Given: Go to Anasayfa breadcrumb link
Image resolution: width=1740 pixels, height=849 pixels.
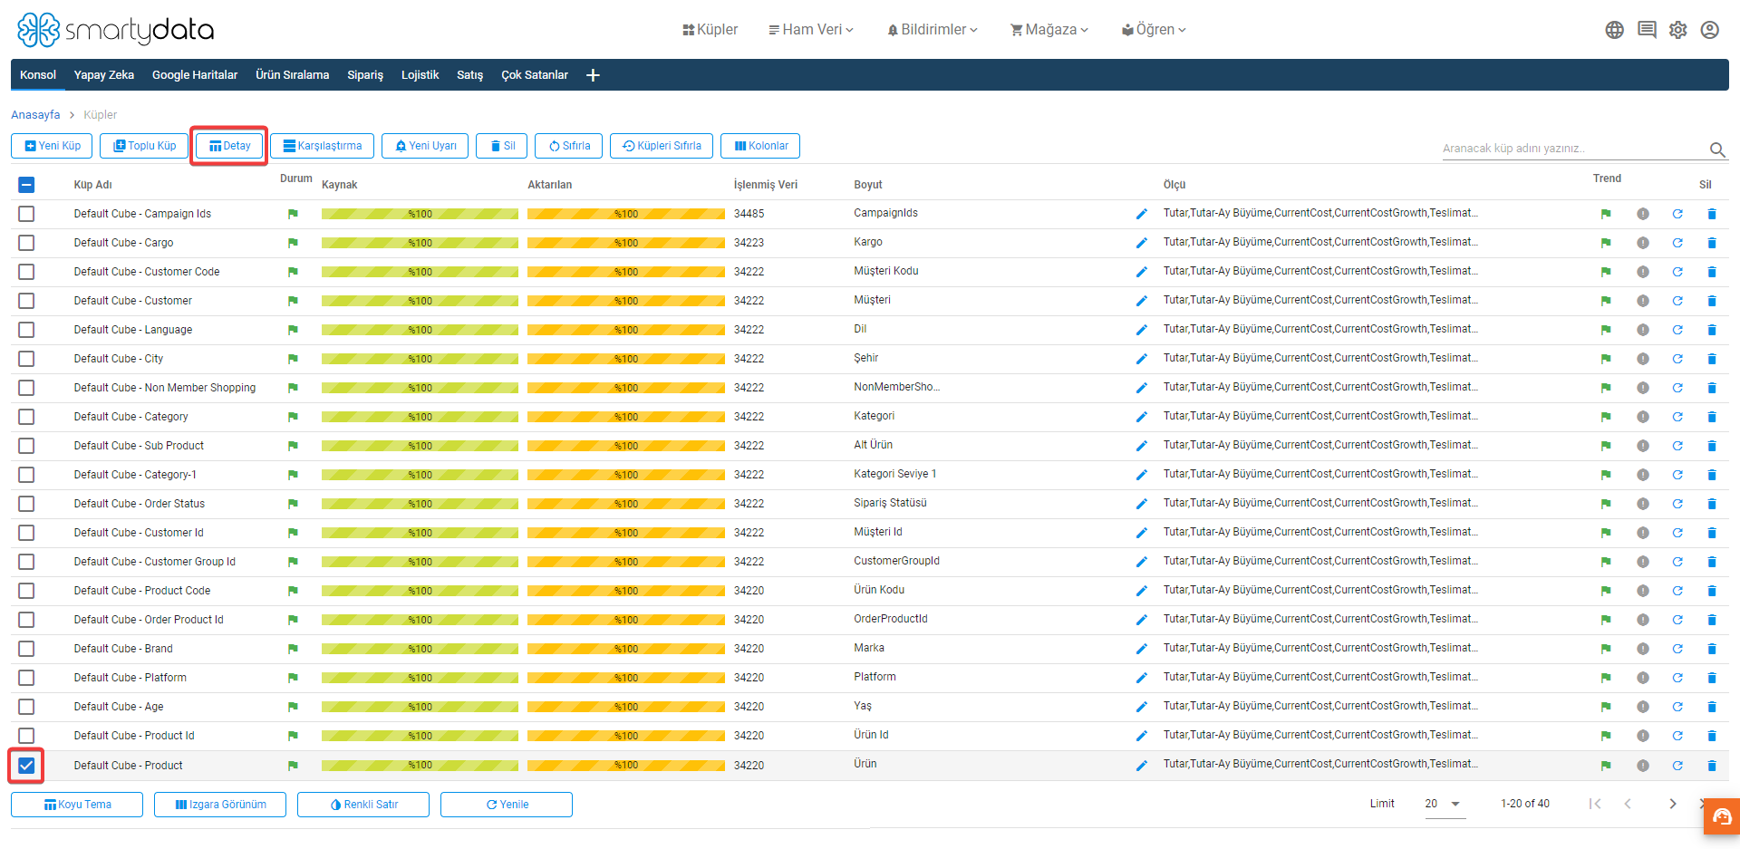Looking at the screenshot, I should pyautogui.click(x=35, y=115).
